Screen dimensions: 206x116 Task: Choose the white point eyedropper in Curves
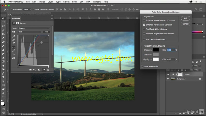click(x=14, y=43)
